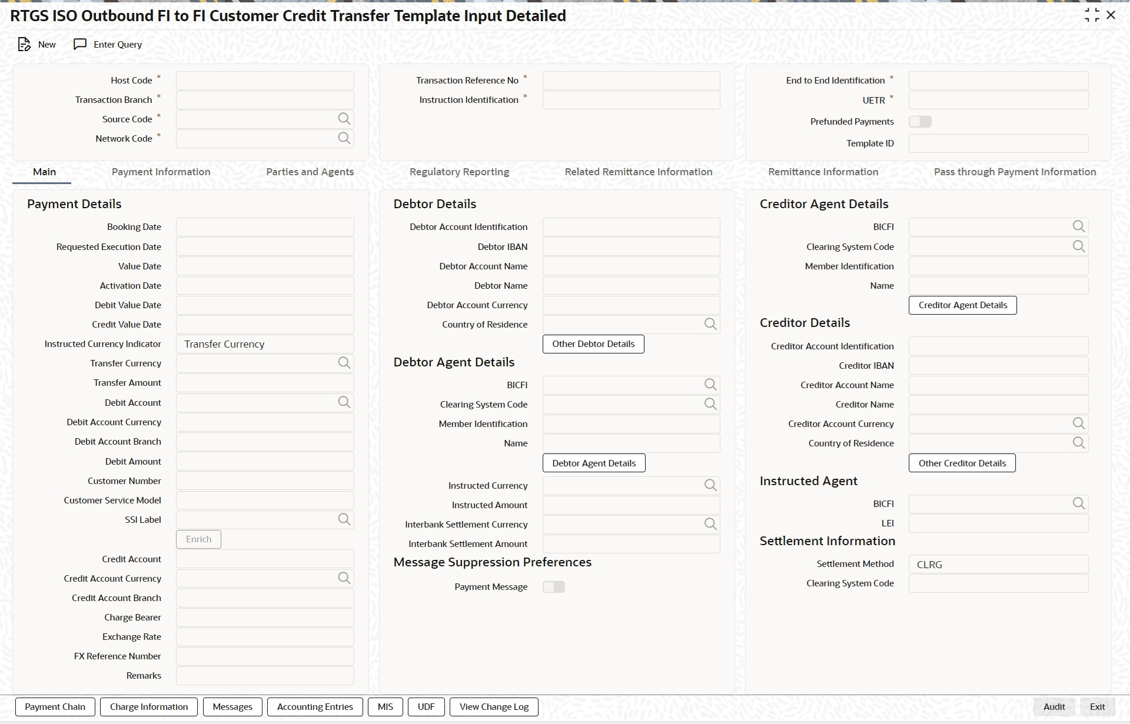Click the Enter Query speech icon

80,45
